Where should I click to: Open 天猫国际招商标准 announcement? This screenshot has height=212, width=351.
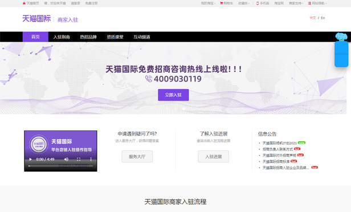(276, 161)
